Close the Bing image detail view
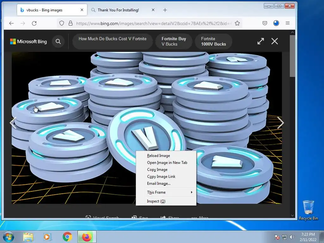The height and width of the screenshot is (243, 324). (x=275, y=41)
